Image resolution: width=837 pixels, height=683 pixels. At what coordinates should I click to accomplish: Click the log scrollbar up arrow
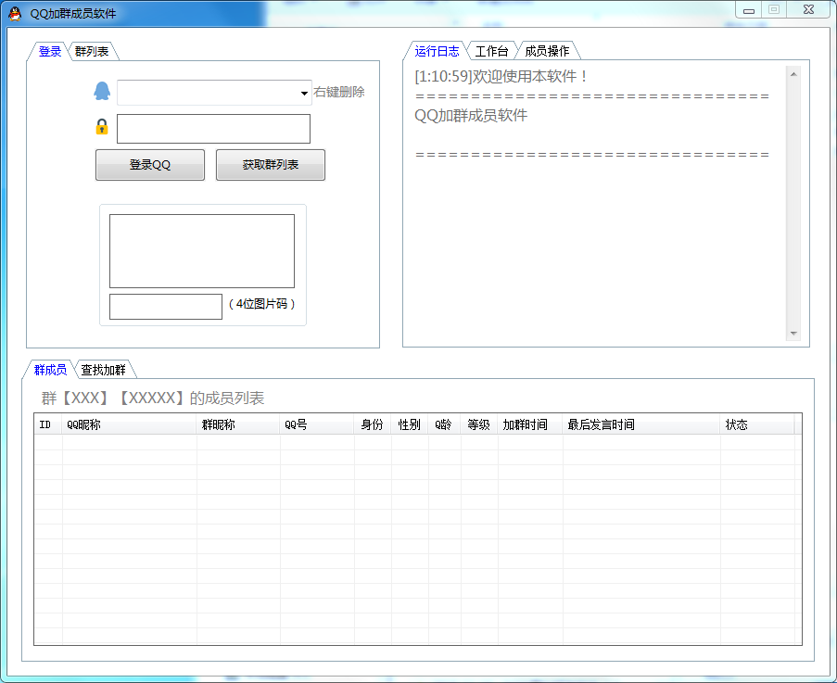click(x=793, y=74)
